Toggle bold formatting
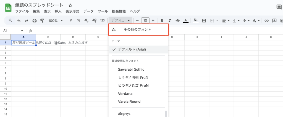Screen dimensions: 283x117 coord(162,20)
